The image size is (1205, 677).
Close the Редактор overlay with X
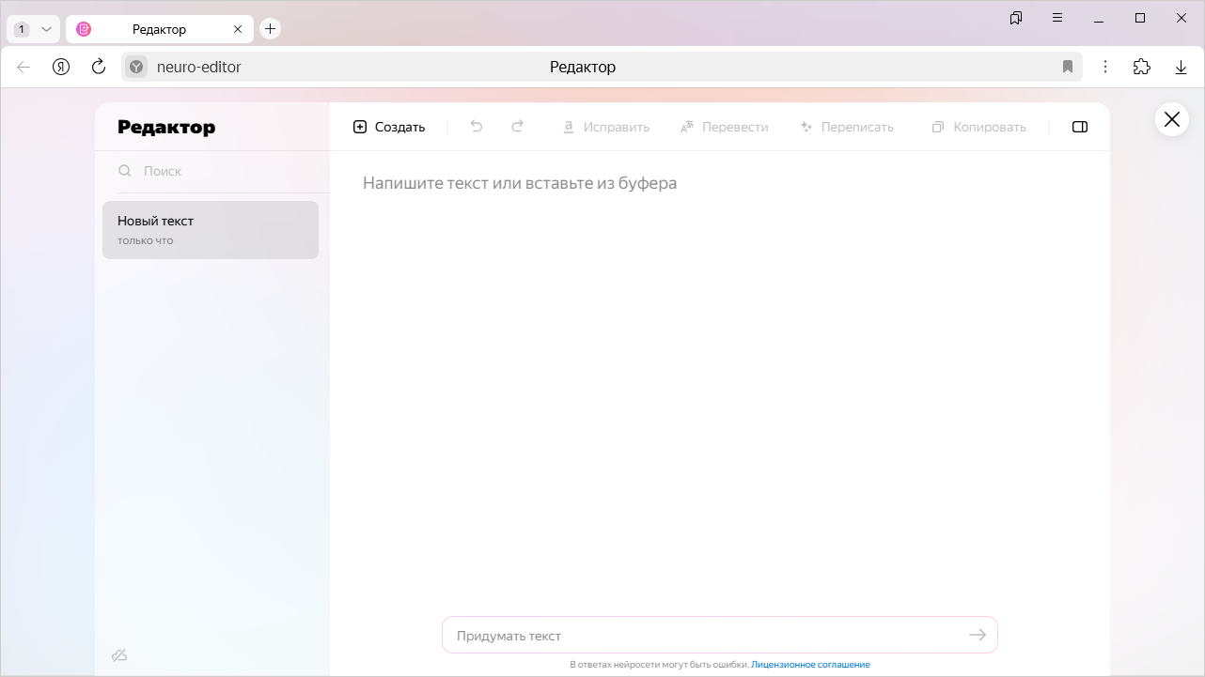point(1171,119)
